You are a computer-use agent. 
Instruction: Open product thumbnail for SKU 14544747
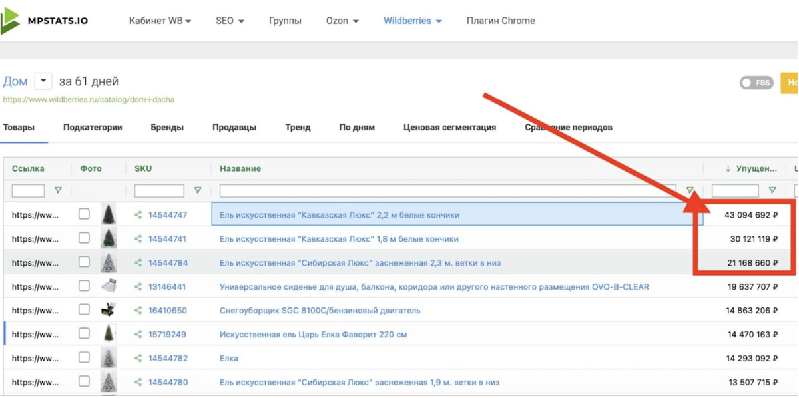pos(108,214)
